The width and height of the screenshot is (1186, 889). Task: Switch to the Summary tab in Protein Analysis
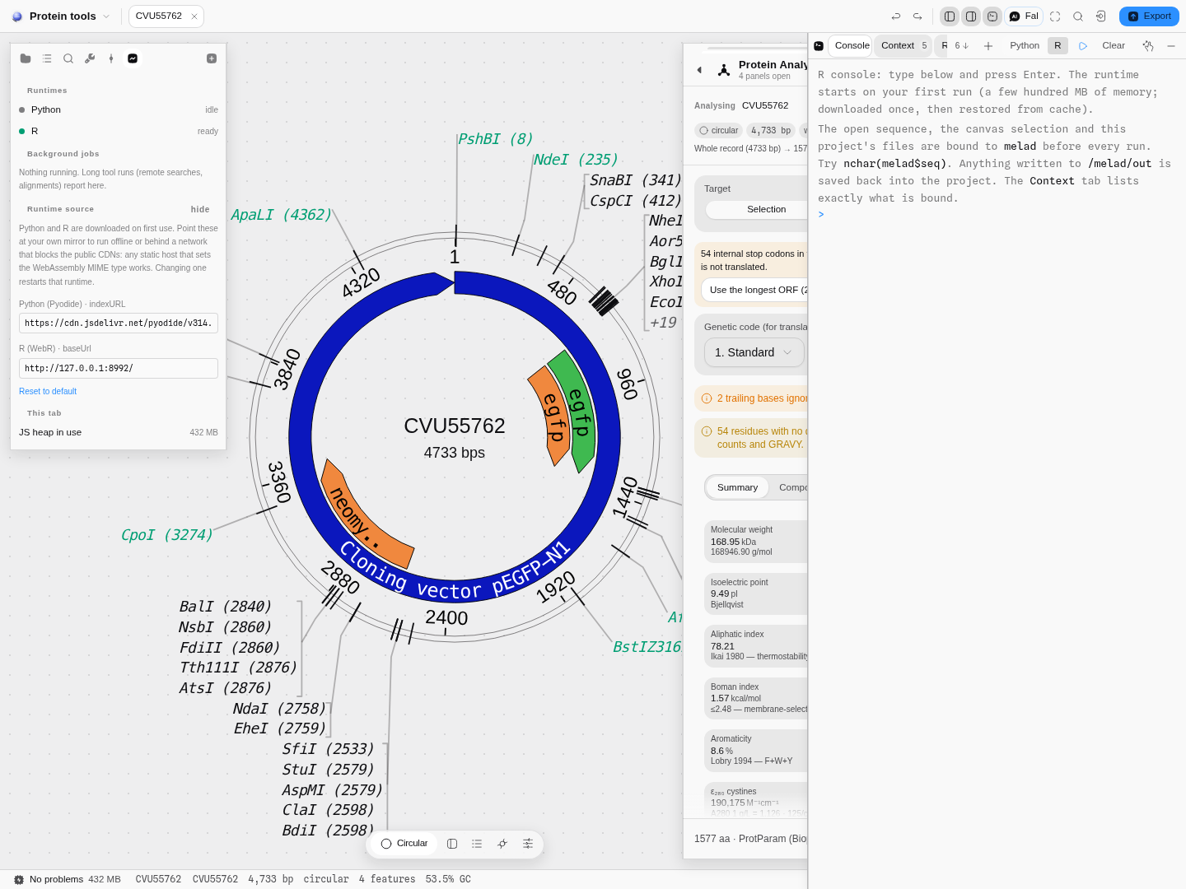pyautogui.click(x=737, y=488)
